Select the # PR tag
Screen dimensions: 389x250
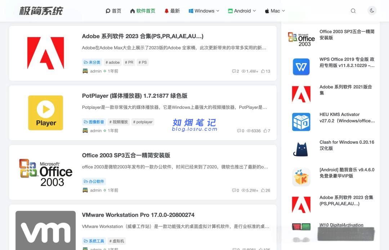pyautogui.click(x=129, y=62)
